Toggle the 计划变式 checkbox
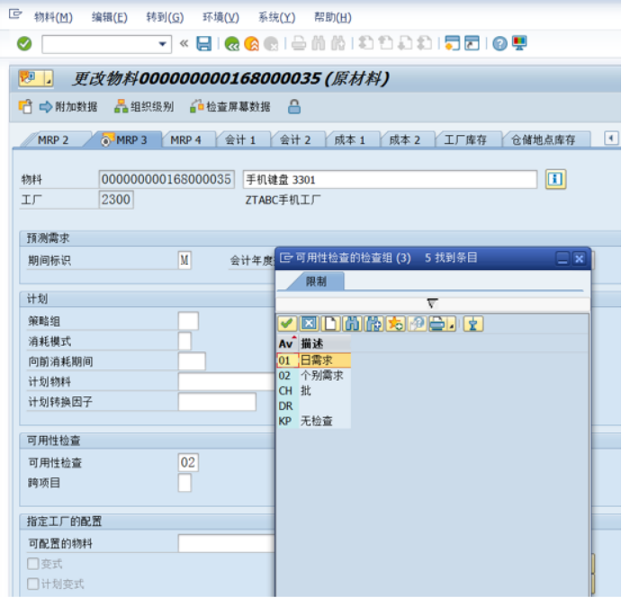The height and width of the screenshot is (598, 622). click(x=33, y=584)
